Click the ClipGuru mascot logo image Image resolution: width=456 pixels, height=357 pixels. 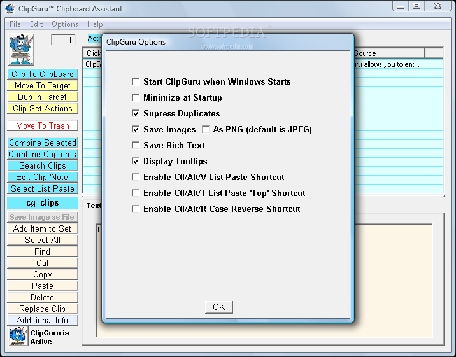21,49
